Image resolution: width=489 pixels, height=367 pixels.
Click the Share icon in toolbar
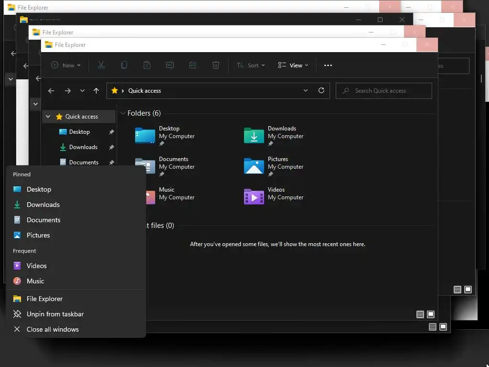point(193,65)
